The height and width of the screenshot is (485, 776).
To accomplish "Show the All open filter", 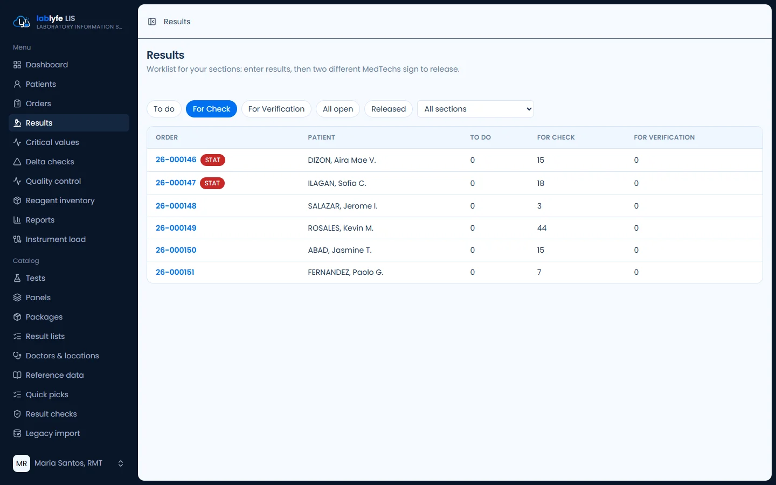I will (338, 109).
